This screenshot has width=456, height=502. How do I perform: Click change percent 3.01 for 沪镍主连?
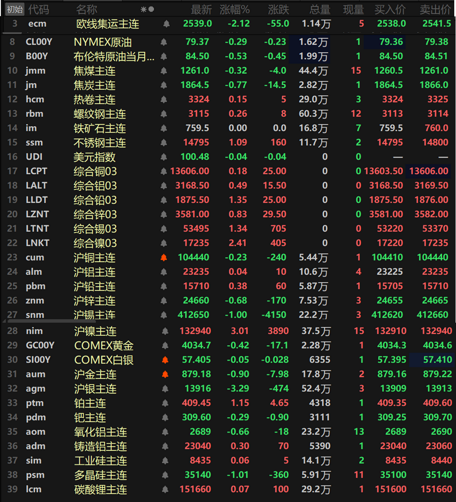coord(240,331)
